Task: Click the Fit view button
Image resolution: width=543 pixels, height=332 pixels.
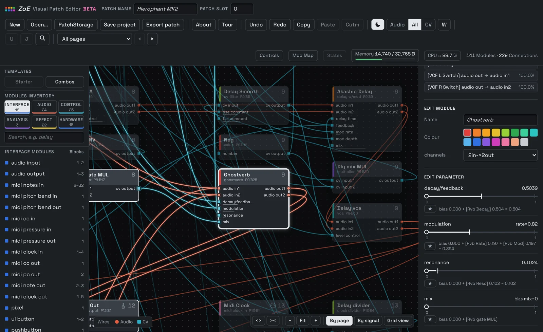Action: [x=303, y=320]
